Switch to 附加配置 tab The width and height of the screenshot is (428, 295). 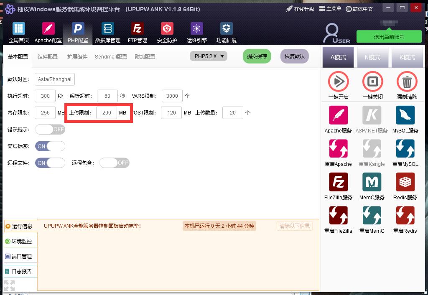click(x=145, y=57)
